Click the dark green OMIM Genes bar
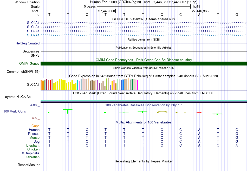247x171 pixels. (144, 63)
